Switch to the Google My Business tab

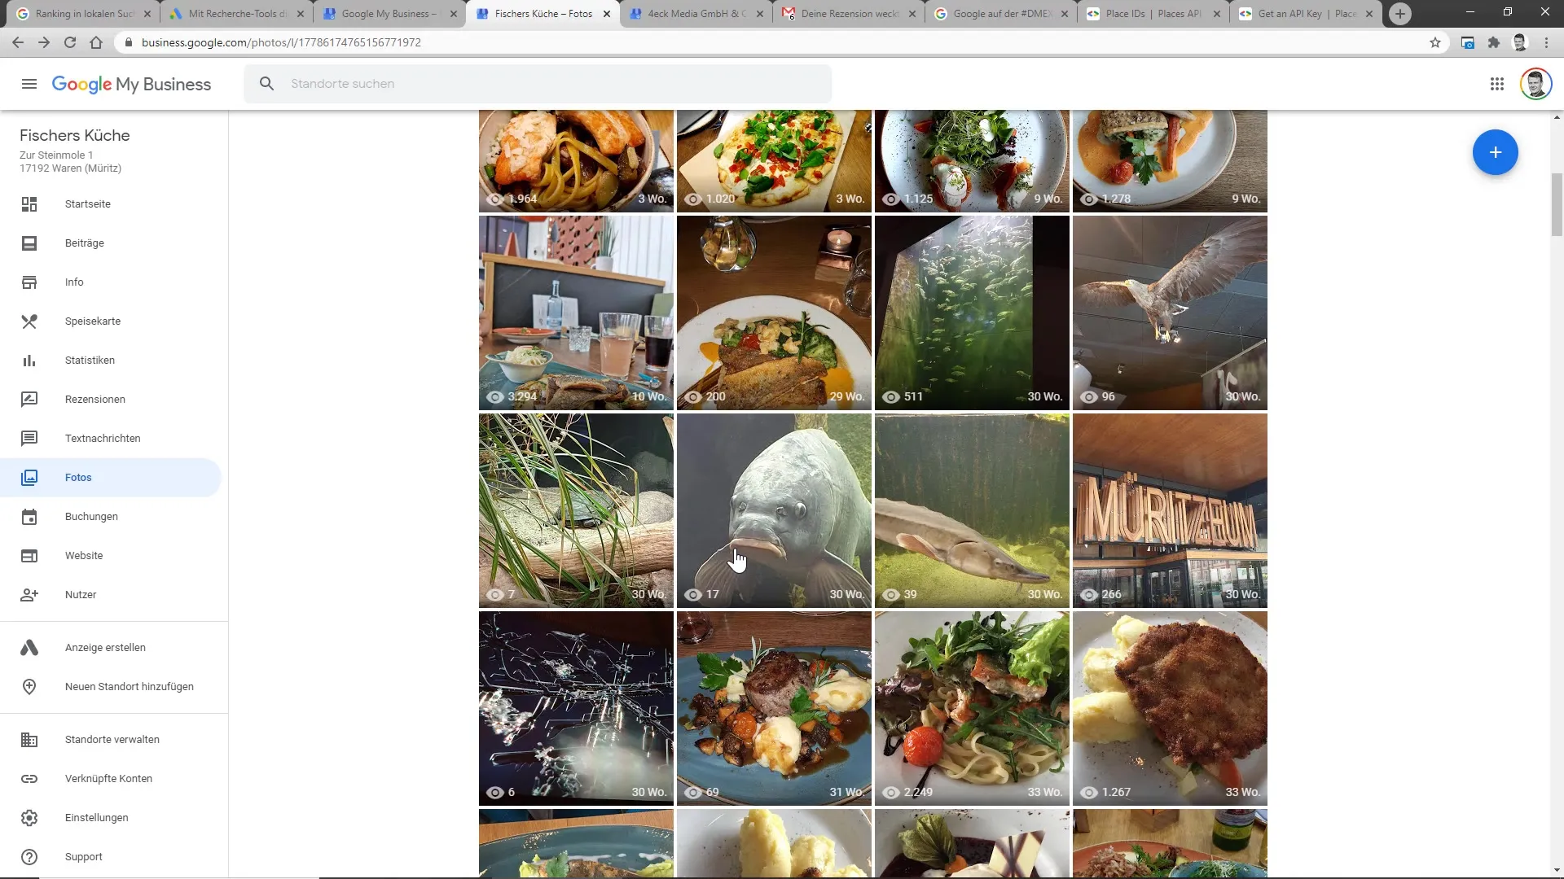tap(390, 14)
